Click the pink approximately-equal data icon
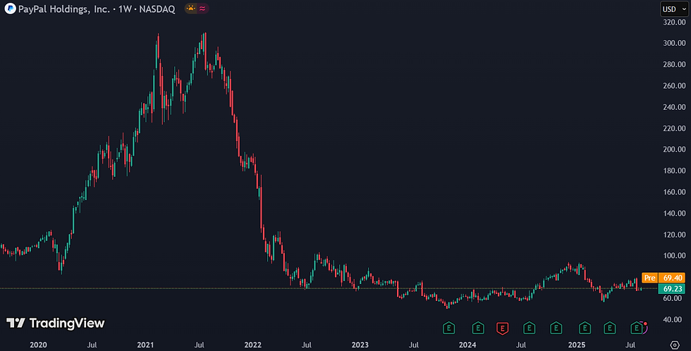This screenshot has height=351, width=691. point(202,8)
